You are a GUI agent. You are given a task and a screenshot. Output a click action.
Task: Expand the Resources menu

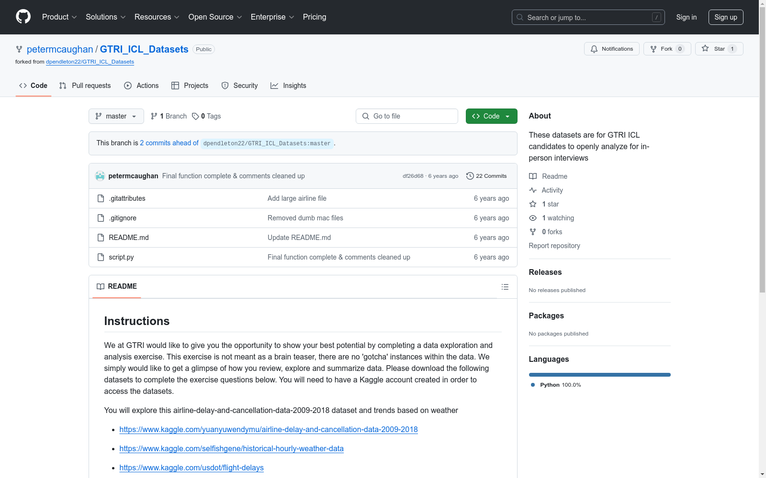pos(157,17)
